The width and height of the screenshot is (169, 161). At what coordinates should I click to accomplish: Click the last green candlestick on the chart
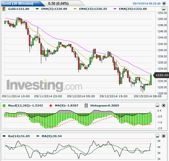[x=151, y=80]
